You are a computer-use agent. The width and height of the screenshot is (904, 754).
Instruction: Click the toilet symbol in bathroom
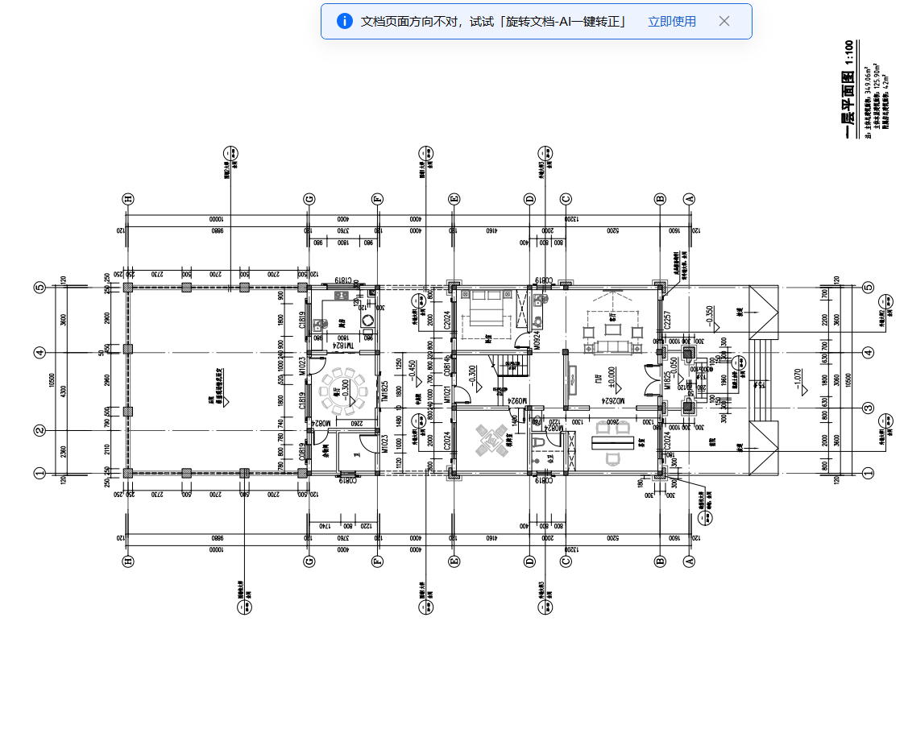pos(540,443)
